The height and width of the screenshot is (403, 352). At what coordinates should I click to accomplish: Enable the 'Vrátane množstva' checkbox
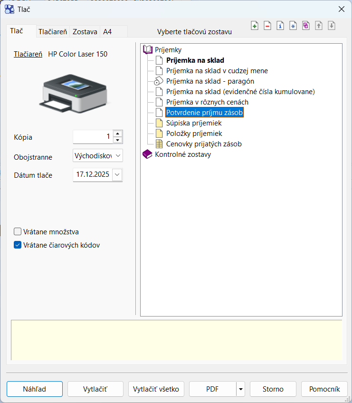tap(18, 232)
